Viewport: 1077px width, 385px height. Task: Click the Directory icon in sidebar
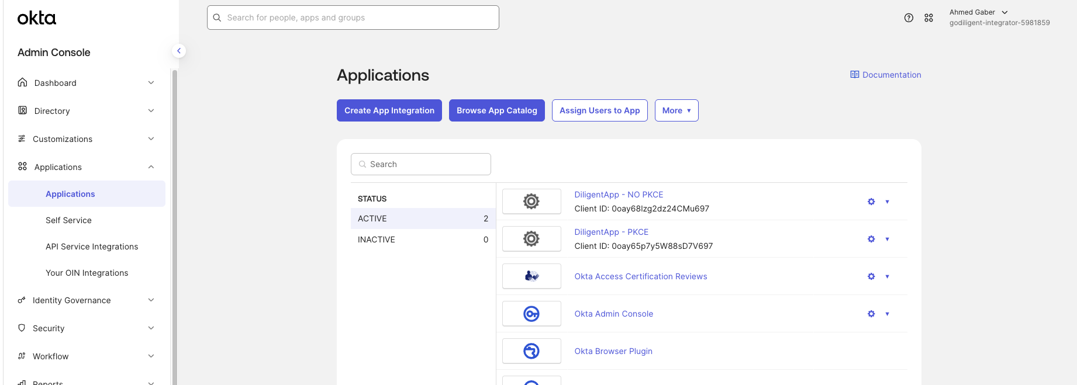click(22, 110)
